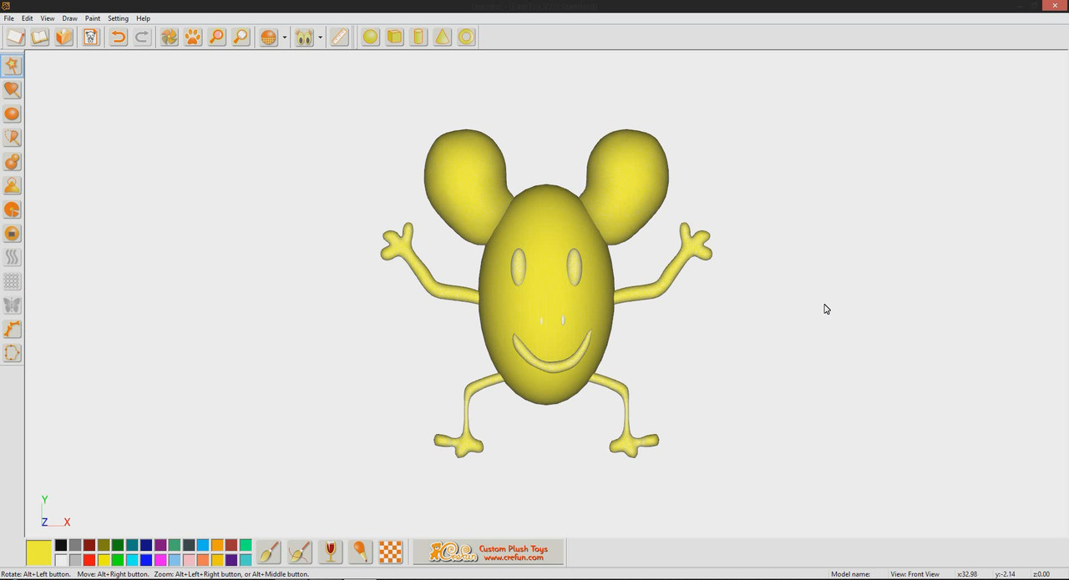Pick the cyan color swatch

click(x=132, y=560)
